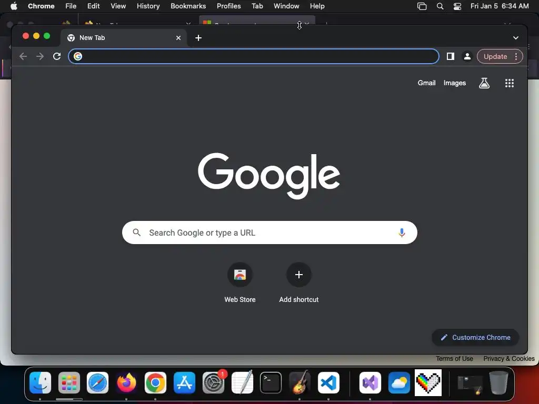The image size is (539, 404).
Task: Open Gmail link
Action: [426, 83]
